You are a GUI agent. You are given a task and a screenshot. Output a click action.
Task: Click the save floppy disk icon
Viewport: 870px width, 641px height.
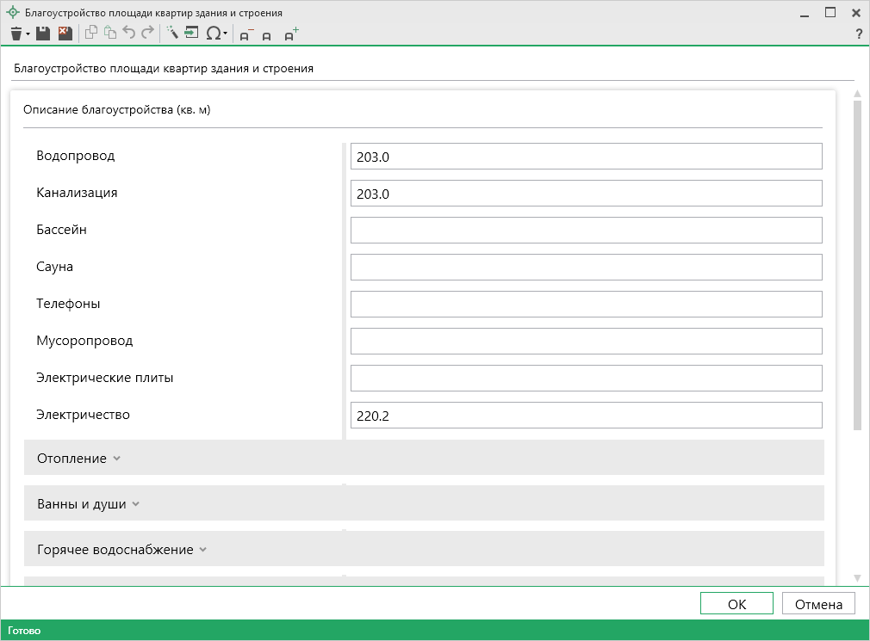pyautogui.click(x=42, y=34)
